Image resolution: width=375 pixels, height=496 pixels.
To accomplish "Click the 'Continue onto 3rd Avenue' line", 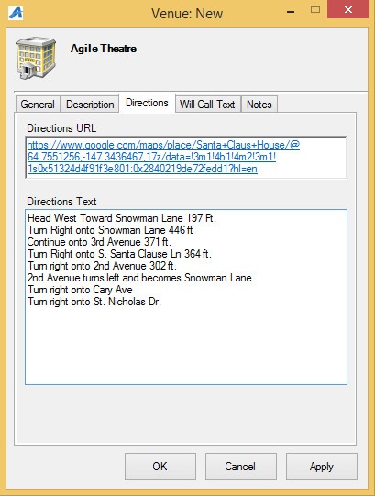I will tap(99, 242).
